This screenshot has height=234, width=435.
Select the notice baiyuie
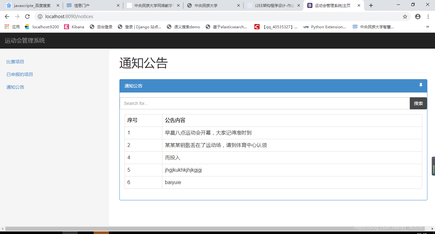click(x=173, y=182)
